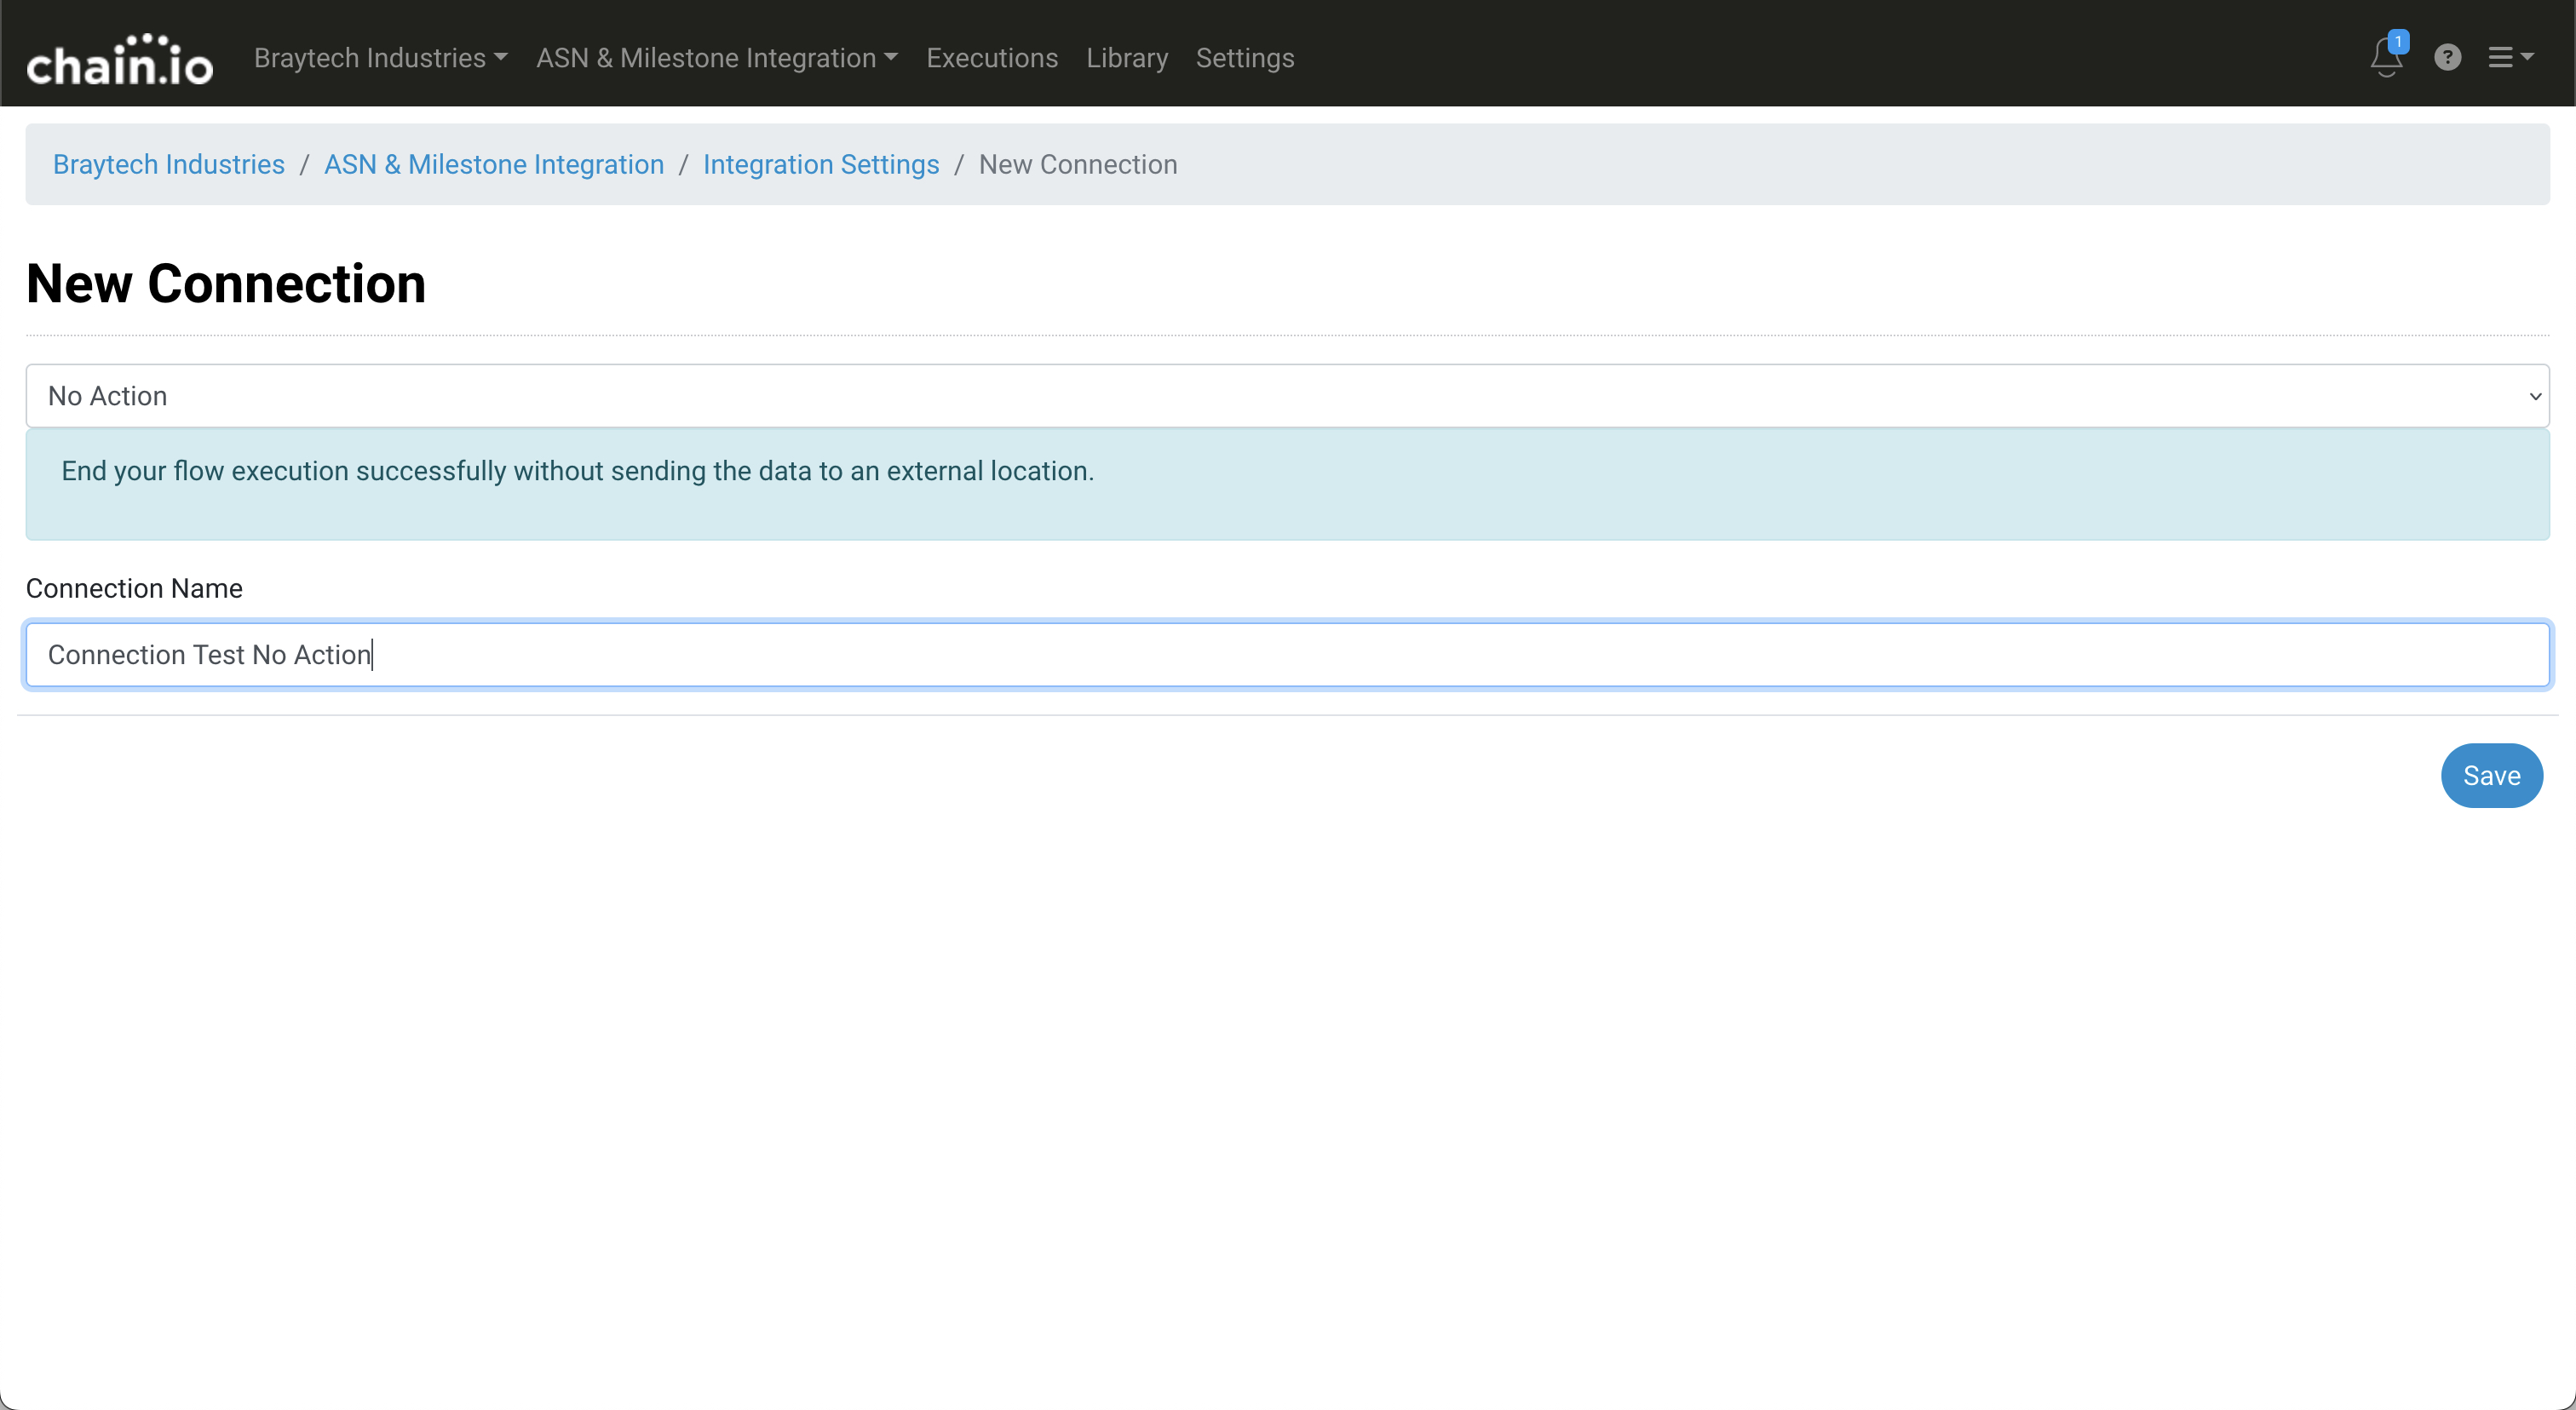Go back to the Integration Settings breadcrumb

click(x=821, y=163)
